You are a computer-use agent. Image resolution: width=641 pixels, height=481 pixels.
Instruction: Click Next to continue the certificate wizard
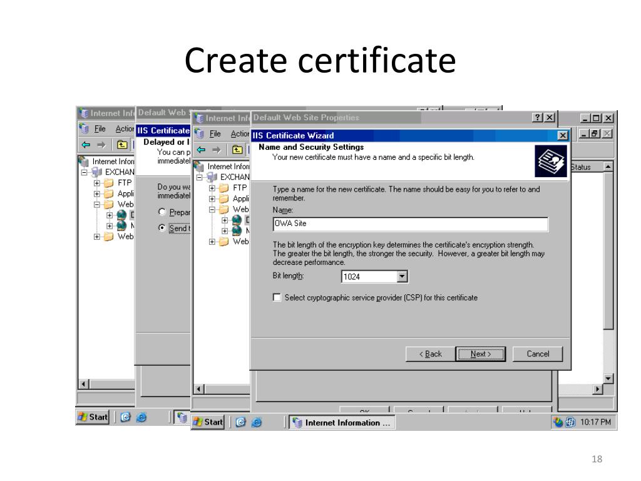pos(480,354)
